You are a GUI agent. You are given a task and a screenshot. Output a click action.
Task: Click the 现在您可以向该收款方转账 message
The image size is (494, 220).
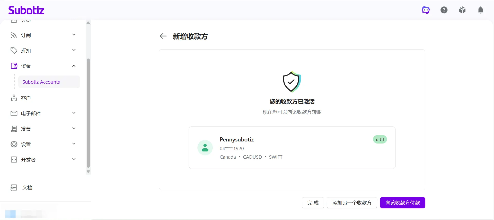click(292, 112)
